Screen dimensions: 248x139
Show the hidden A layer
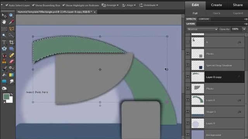point(188,42)
